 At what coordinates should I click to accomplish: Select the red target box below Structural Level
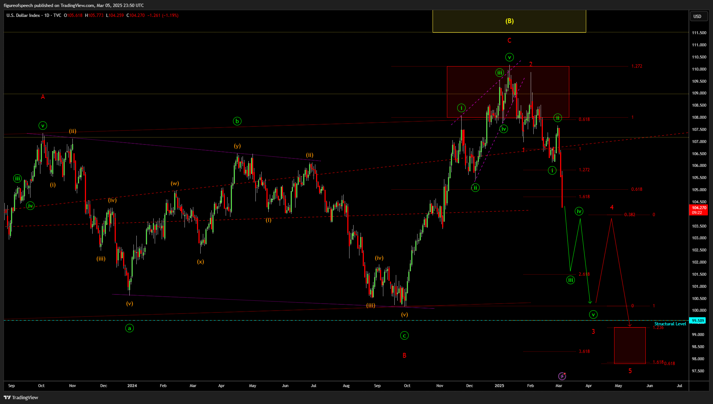pyautogui.click(x=630, y=346)
